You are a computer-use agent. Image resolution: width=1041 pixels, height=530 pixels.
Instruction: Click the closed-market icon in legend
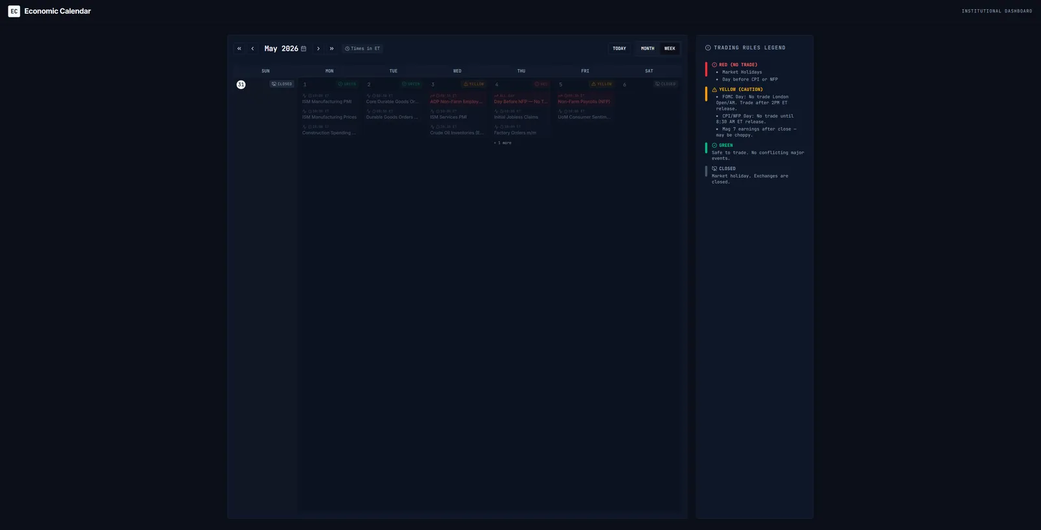(714, 169)
